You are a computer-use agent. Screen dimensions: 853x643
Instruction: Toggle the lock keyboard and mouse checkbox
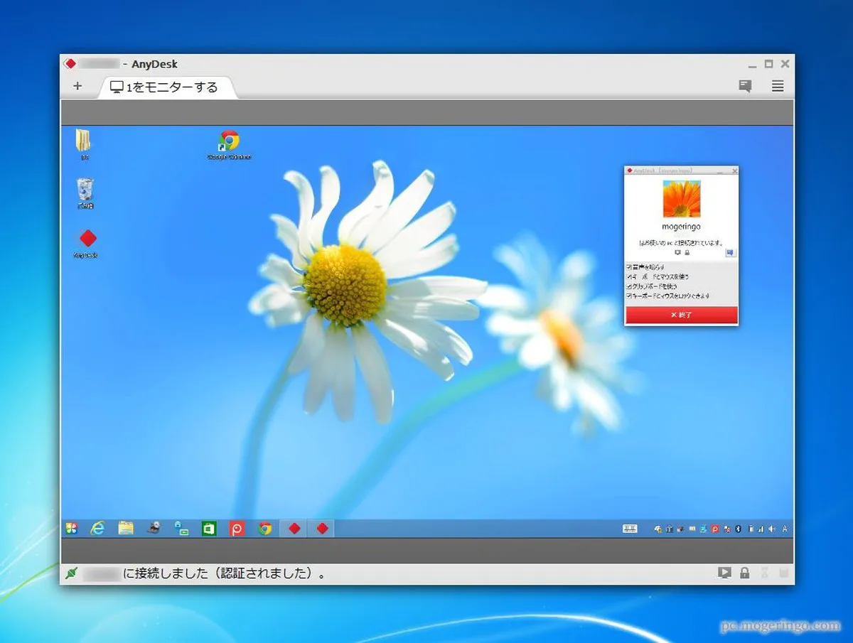click(629, 295)
